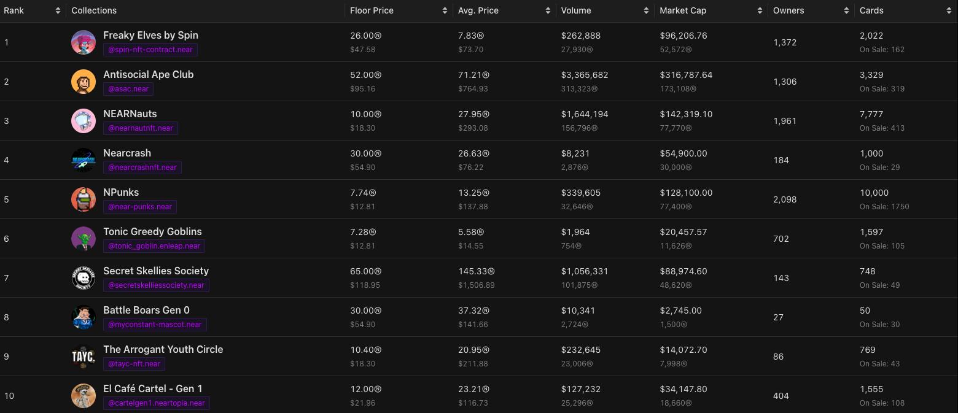The width and height of the screenshot is (958, 413).
Task: Click Tonic Greedy Goblins goblin avatar
Action: point(84,239)
